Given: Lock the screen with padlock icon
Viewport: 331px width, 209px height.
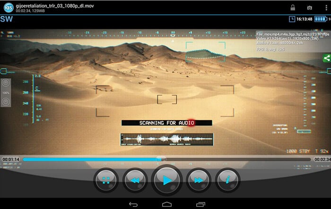Looking at the screenshot, I should 293,8.
